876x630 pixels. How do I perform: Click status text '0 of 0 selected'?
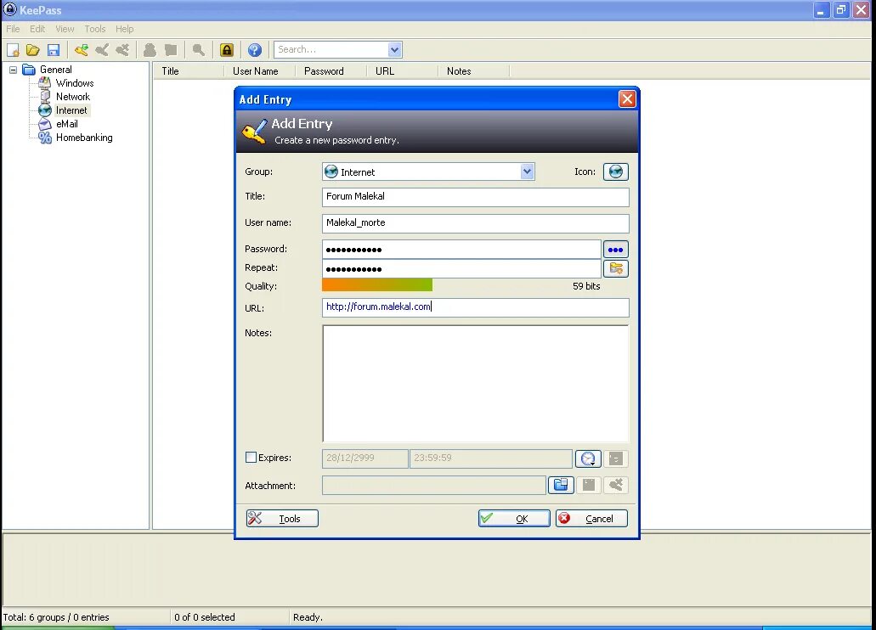click(x=205, y=617)
